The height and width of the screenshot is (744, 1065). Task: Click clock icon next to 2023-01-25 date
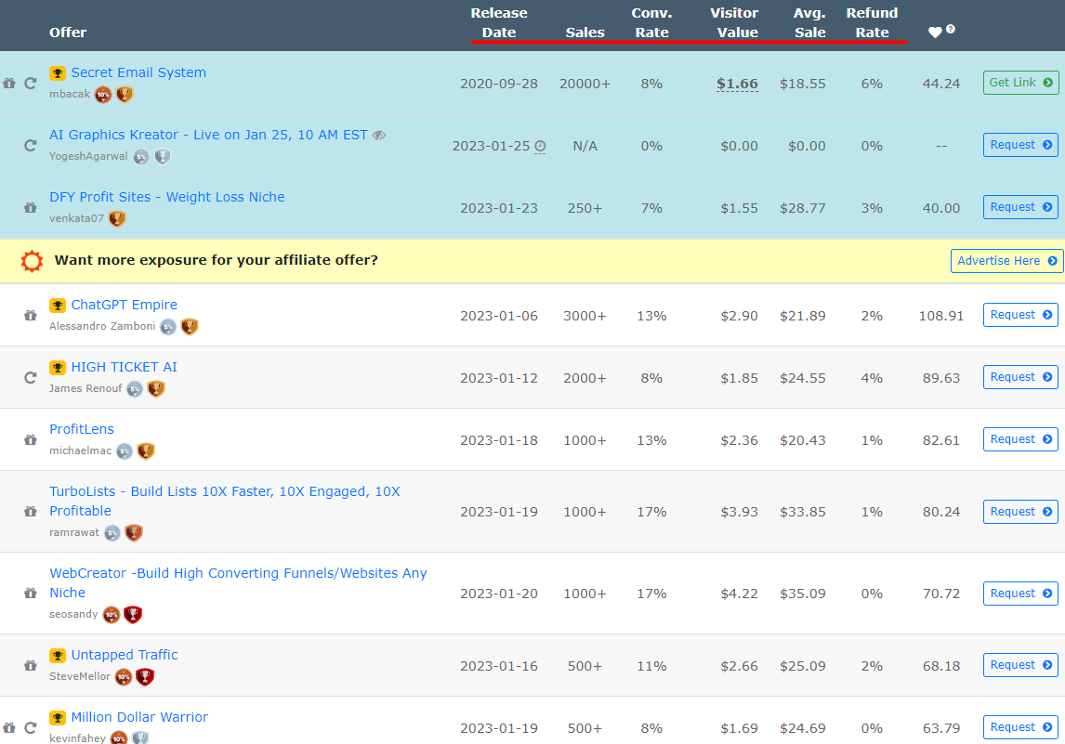point(540,146)
